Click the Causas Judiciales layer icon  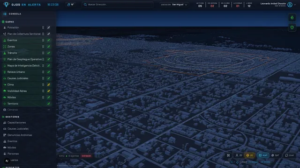5,78
